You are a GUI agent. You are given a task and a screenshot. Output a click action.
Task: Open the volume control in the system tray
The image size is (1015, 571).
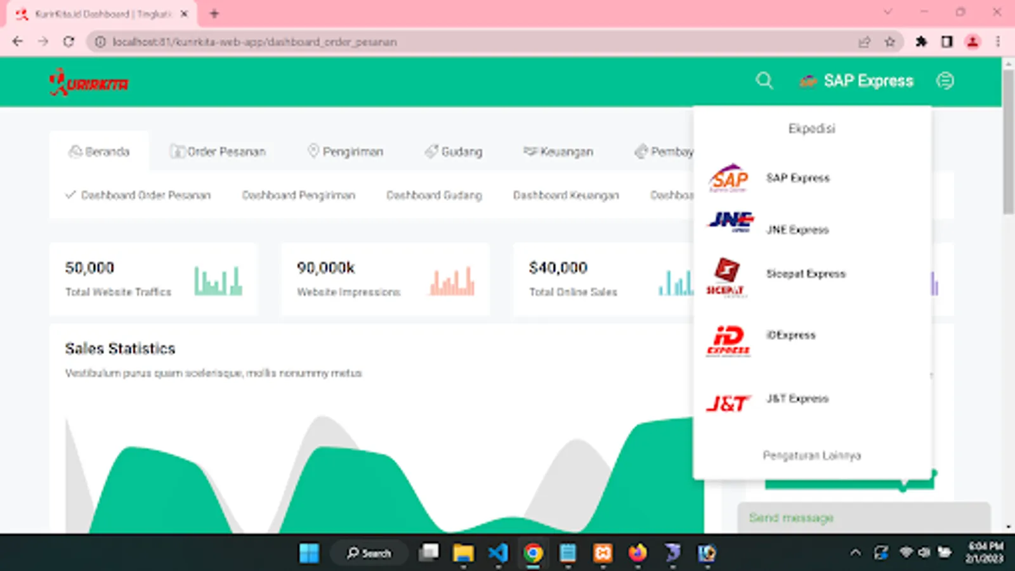924,552
